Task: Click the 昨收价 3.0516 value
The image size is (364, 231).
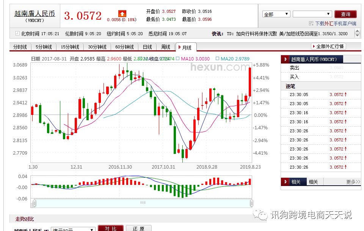Action: (x=205, y=11)
